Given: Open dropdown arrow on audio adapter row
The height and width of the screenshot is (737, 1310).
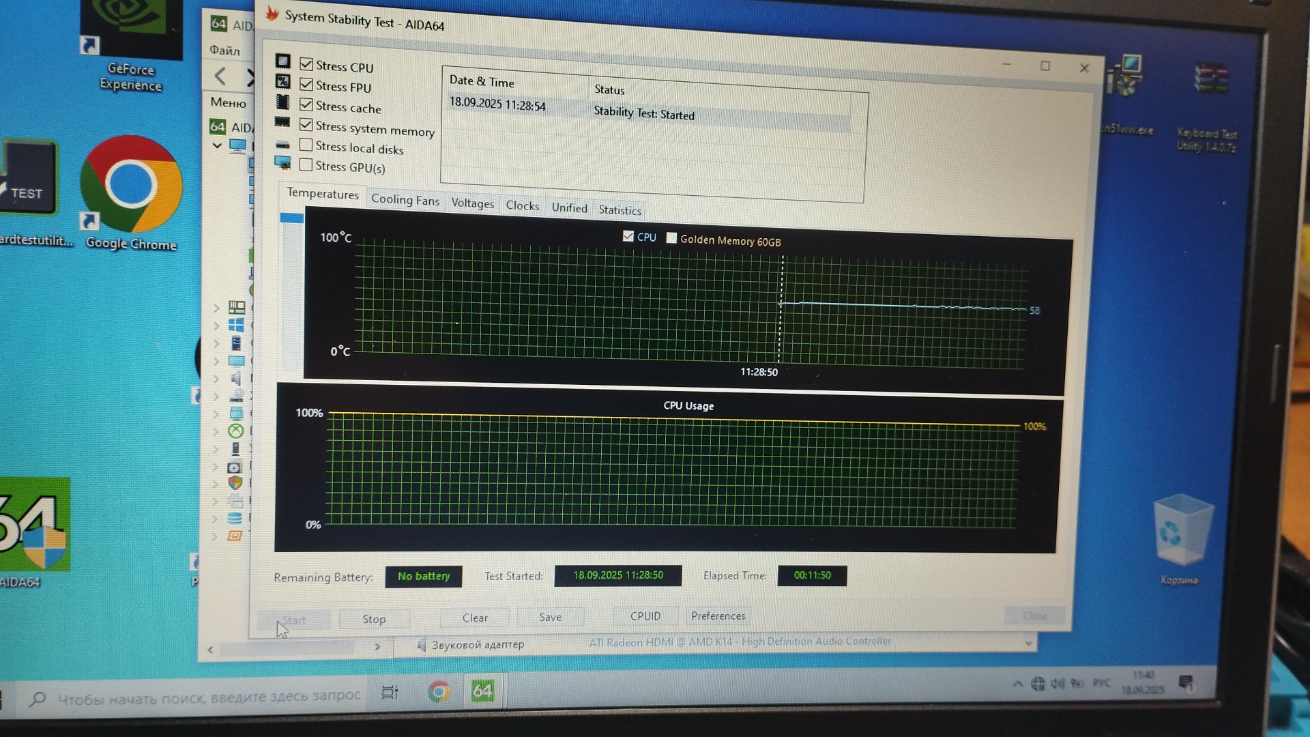Looking at the screenshot, I should pyautogui.click(x=1028, y=643).
